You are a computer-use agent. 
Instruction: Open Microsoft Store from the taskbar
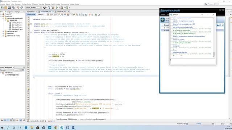tap(38, 127)
